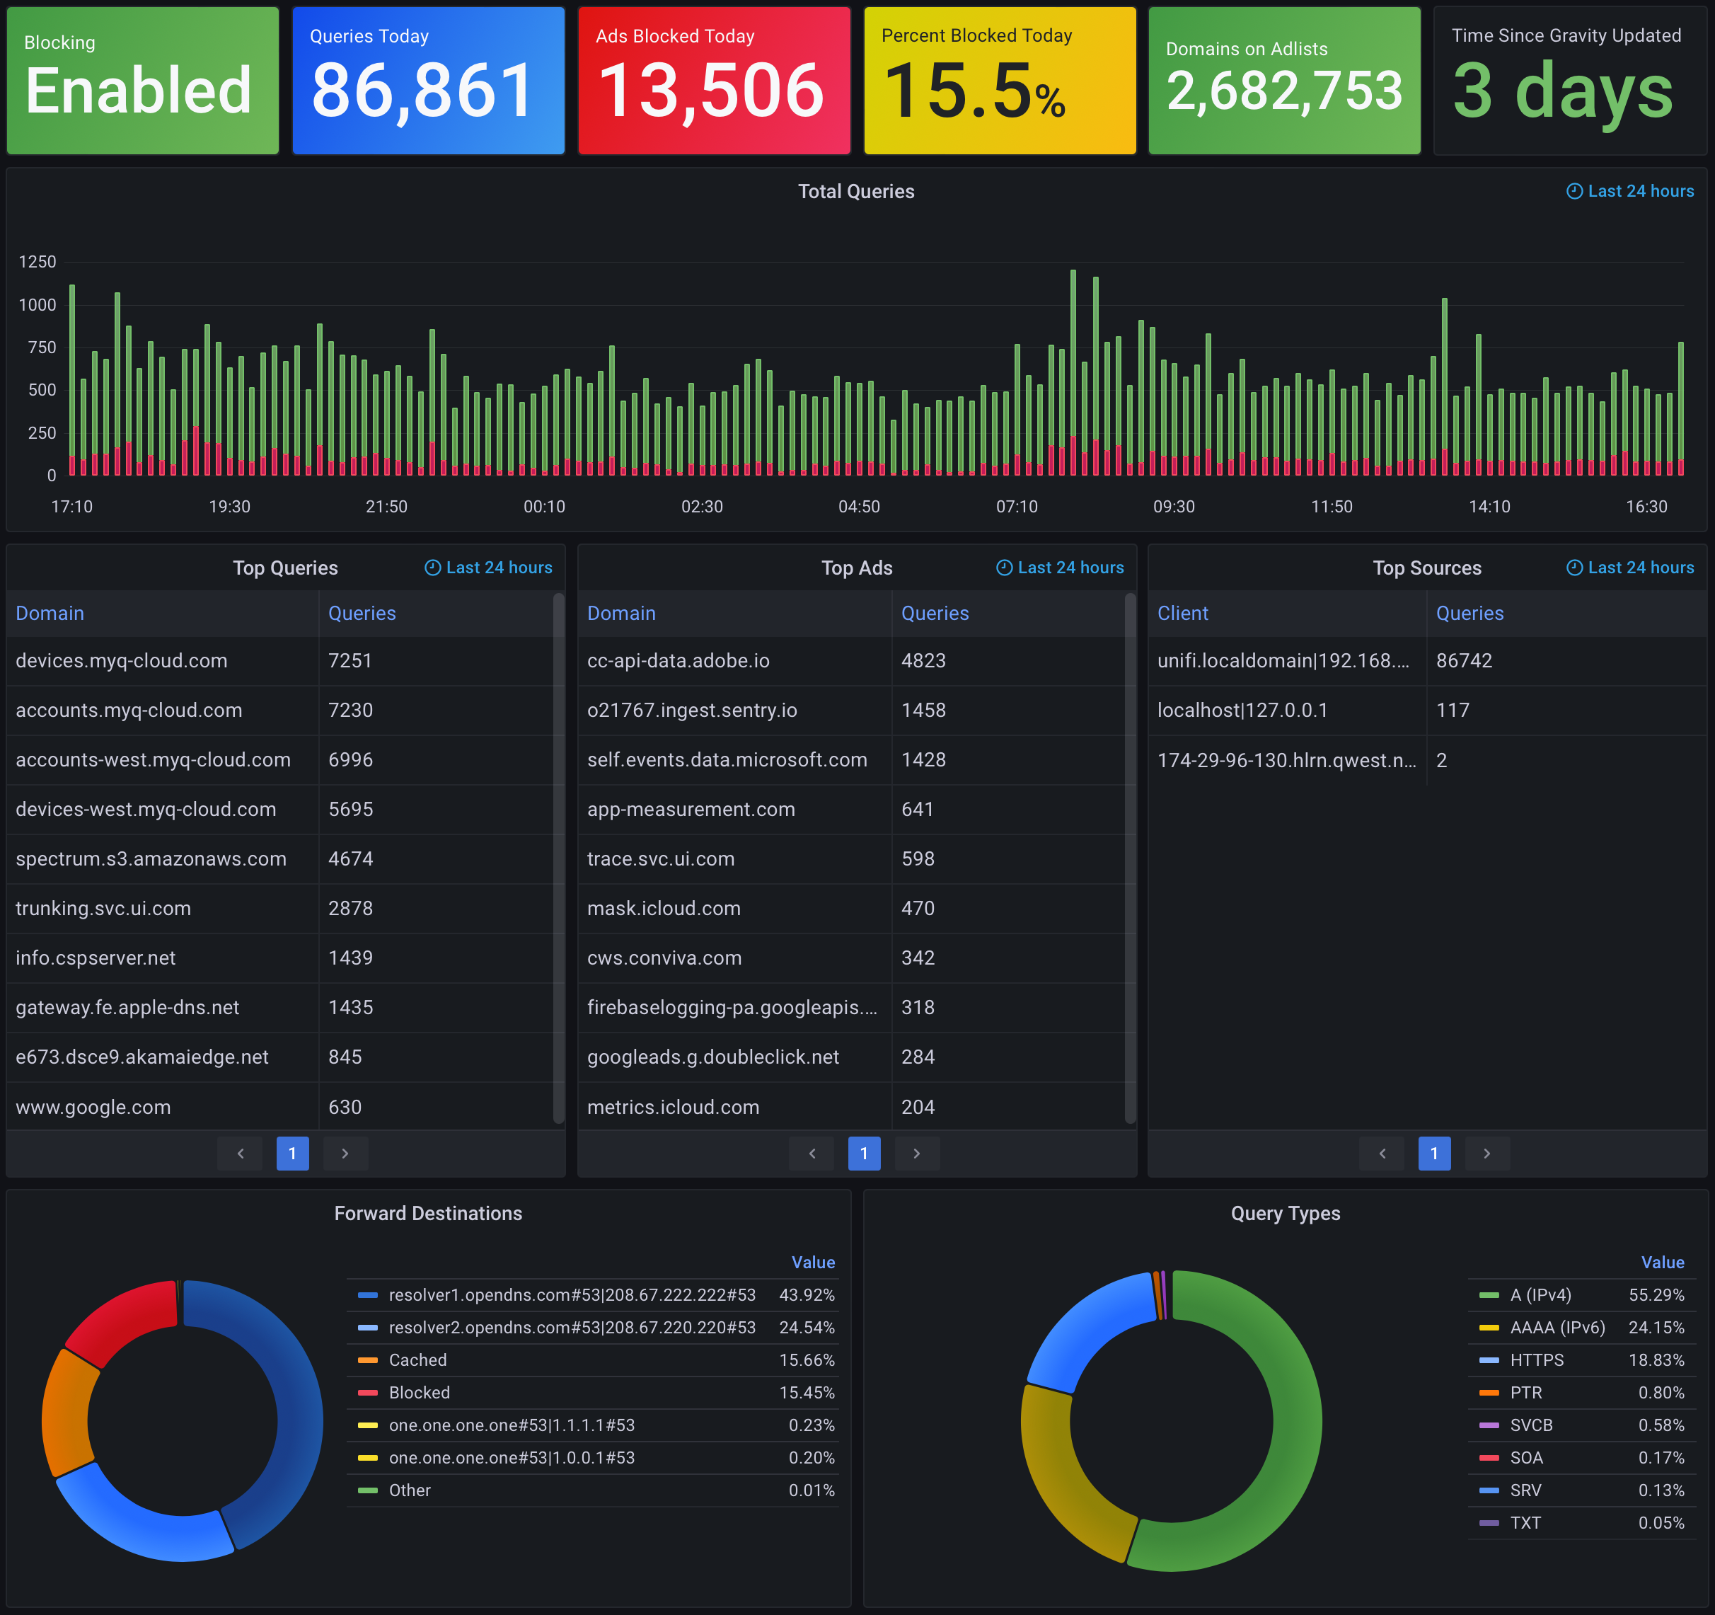Toggle AAAA (IPv6) series in Query Types legend

coord(1557,1328)
